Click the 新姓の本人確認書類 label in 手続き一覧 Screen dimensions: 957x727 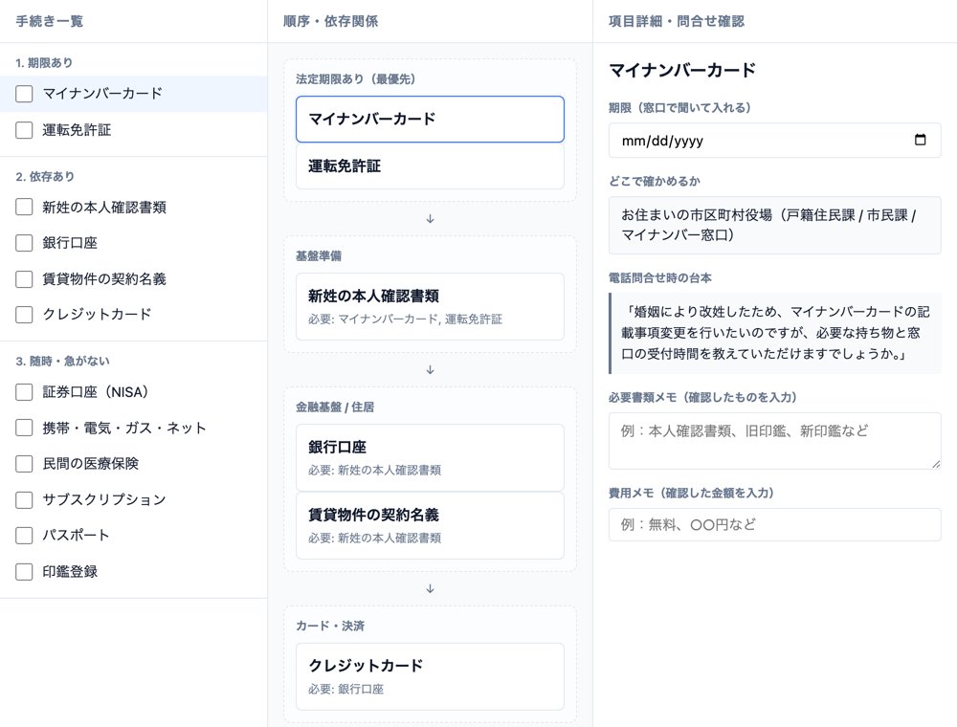[x=104, y=208]
